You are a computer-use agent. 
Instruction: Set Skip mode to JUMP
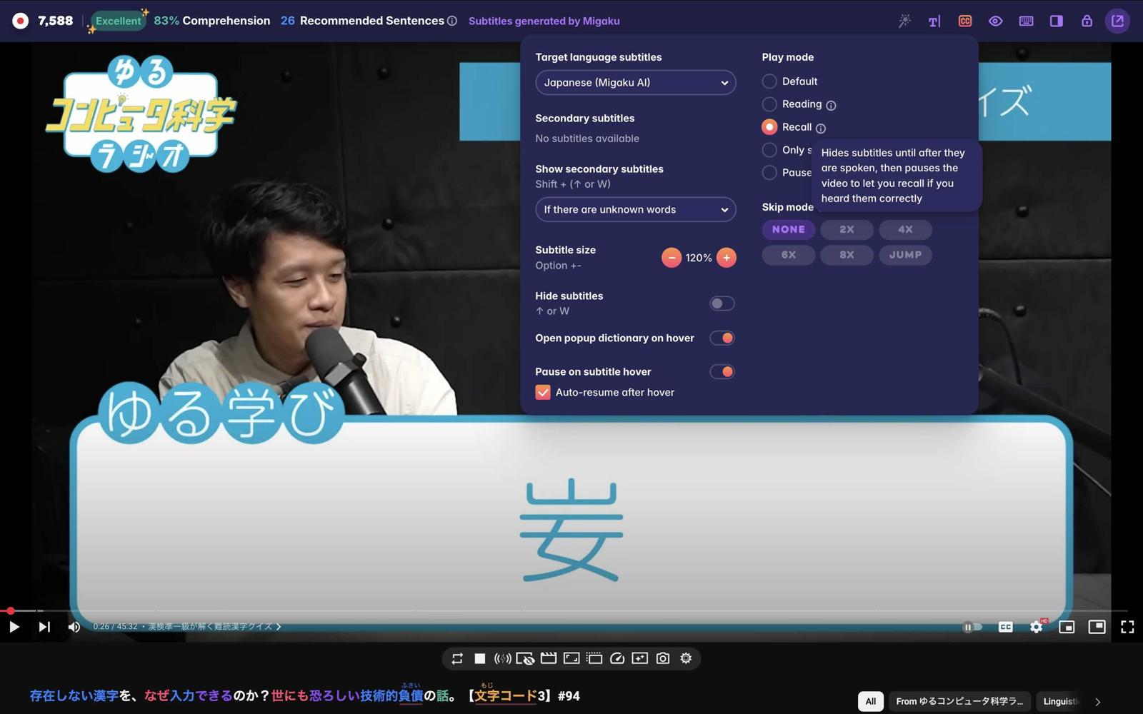point(904,254)
